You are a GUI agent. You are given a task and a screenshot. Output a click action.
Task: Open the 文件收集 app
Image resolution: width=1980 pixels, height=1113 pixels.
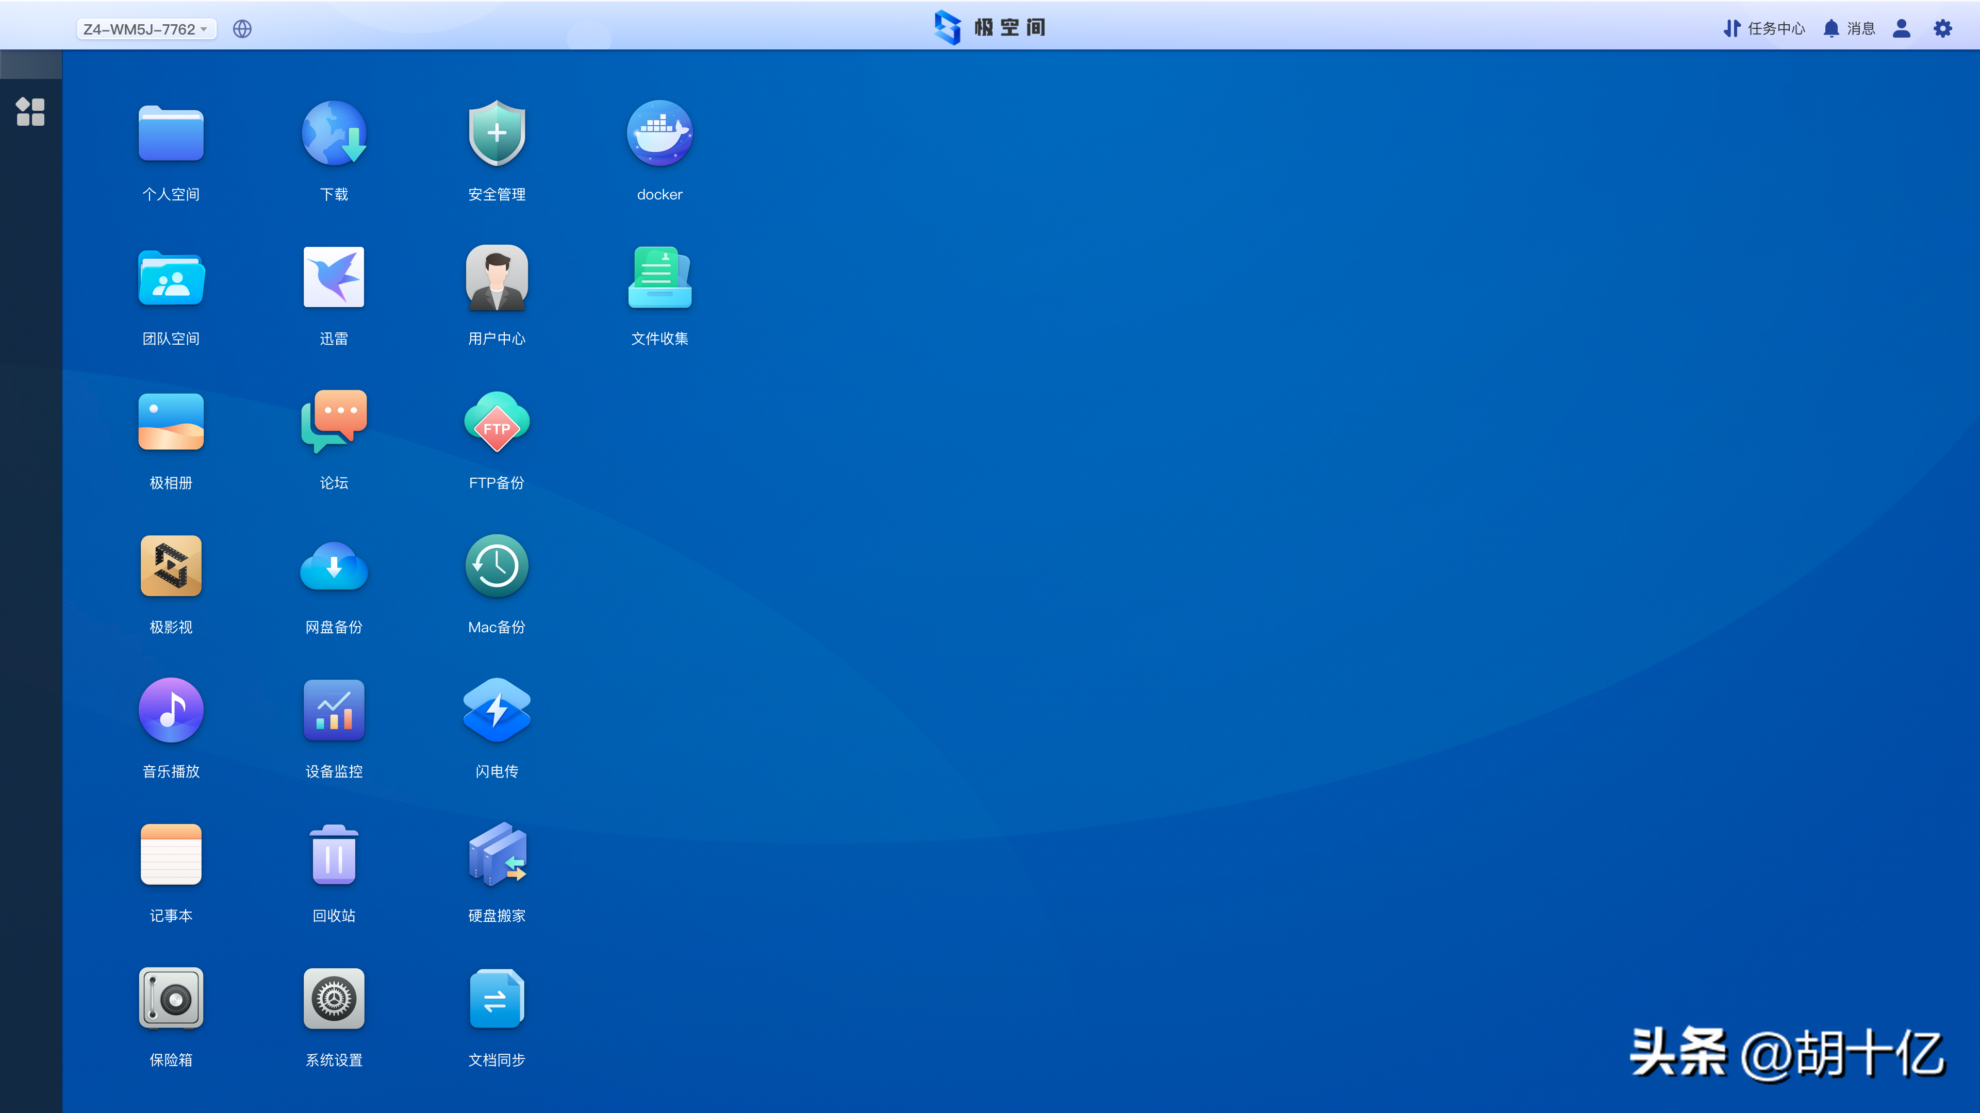[659, 278]
